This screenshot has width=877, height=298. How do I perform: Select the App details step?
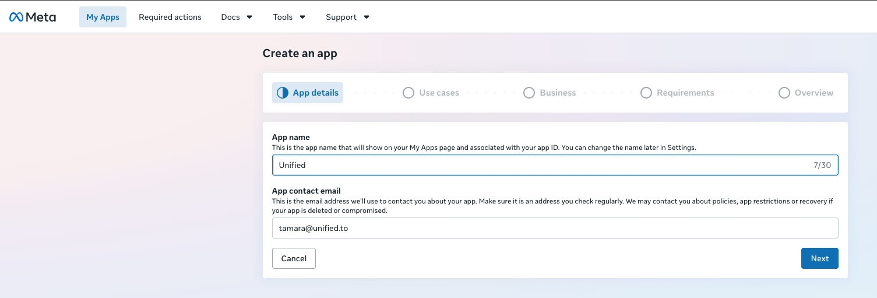click(x=308, y=93)
